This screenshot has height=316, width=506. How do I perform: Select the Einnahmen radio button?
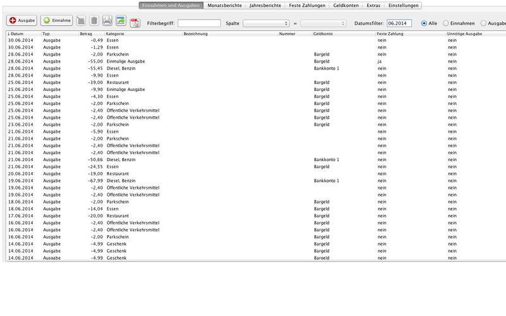447,23
